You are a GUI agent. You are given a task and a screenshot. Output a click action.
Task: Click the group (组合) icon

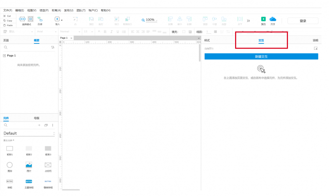(117, 19)
